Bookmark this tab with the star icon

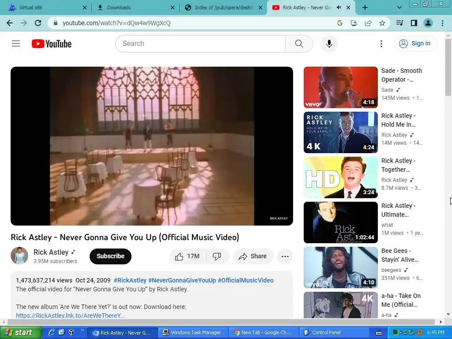[382, 23]
